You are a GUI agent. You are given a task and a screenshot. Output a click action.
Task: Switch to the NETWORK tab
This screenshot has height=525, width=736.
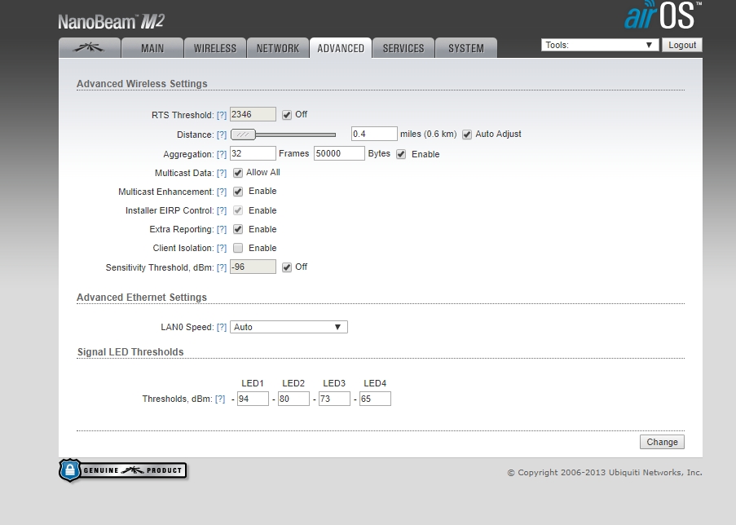(x=278, y=48)
